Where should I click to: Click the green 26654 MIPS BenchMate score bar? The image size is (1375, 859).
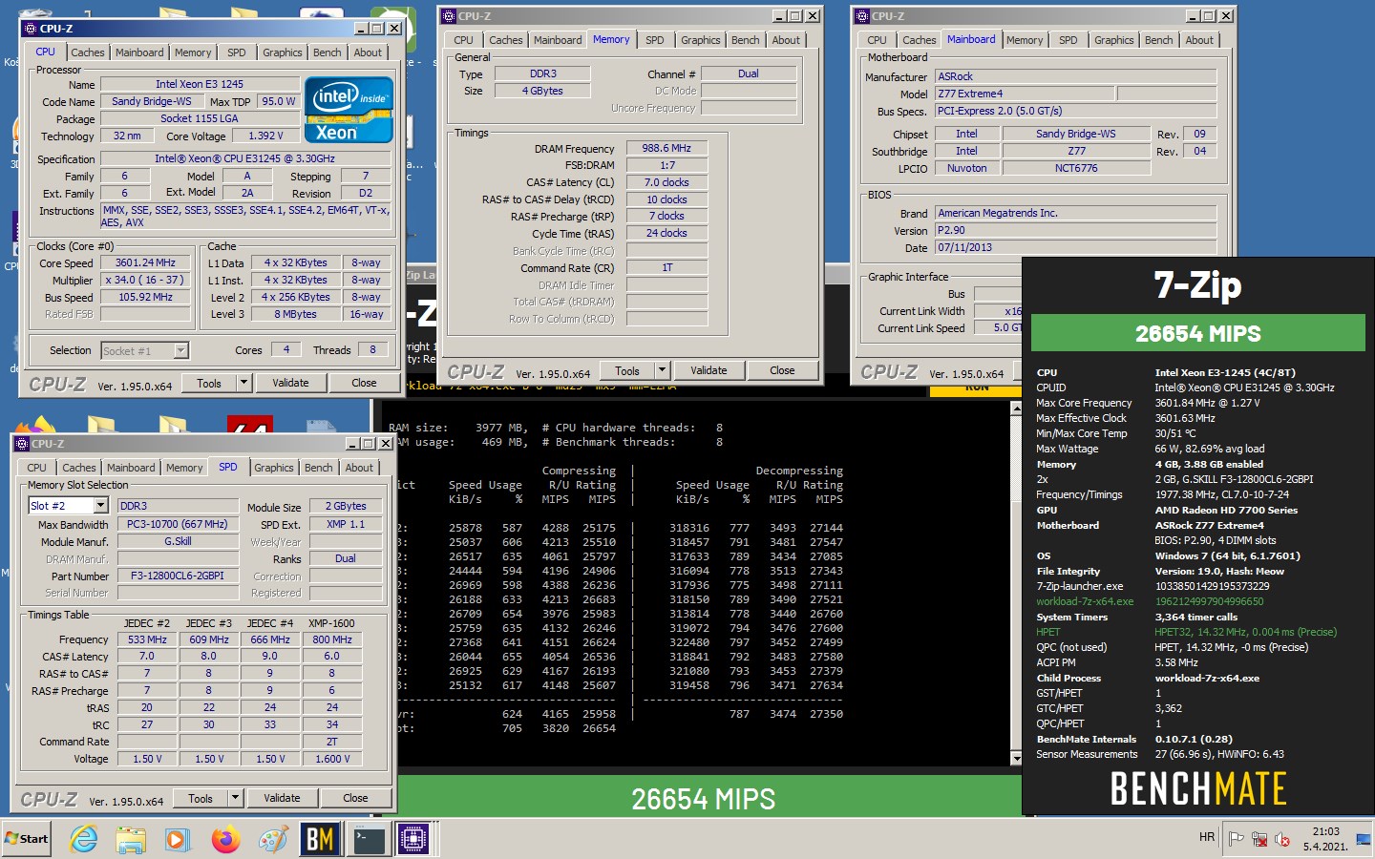pos(1198,333)
